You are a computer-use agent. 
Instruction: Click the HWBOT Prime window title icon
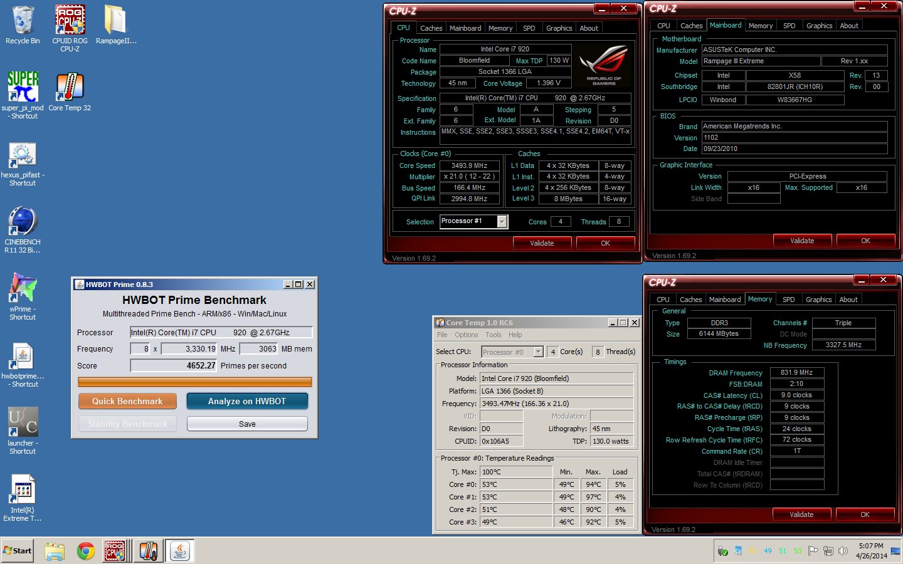tap(80, 285)
